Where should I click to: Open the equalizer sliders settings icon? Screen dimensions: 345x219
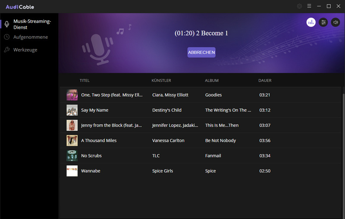tap(323, 22)
